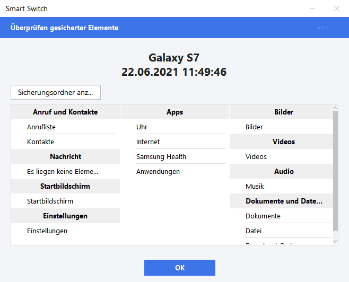Click the Einstellungen category header

(x=65, y=216)
